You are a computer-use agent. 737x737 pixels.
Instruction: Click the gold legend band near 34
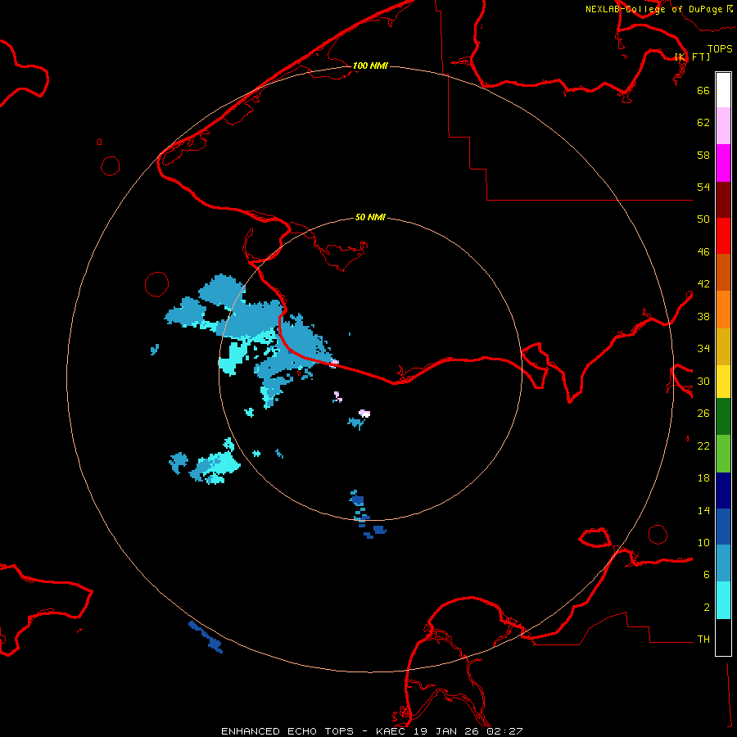pyautogui.click(x=723, y=346)
